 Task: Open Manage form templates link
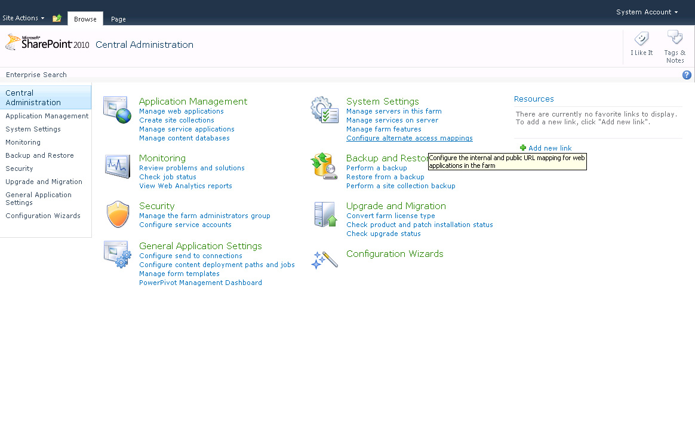click(x=179, y=274)
